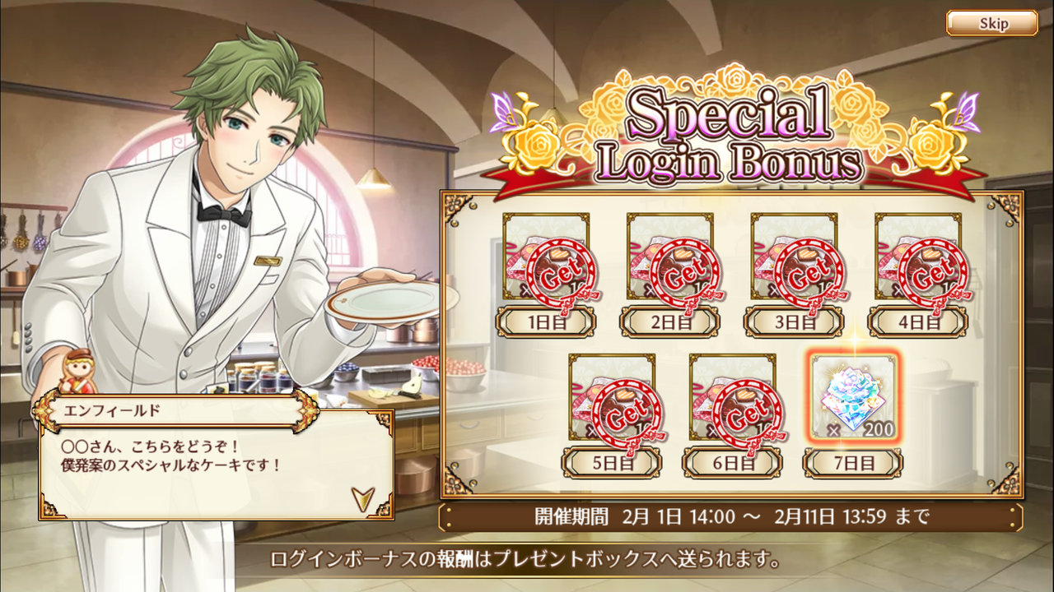Screen dimensions: 1054x592
Task: Select the day 5 reward icon
Action: coord(612,397)
